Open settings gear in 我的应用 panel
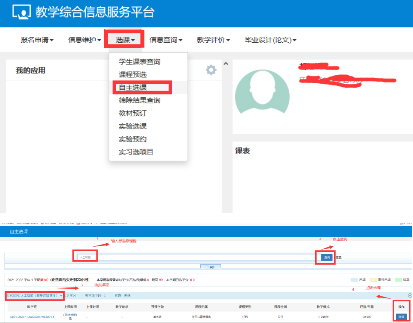The height and width of the screenshot is (323, 413). [x=211, y=70]
